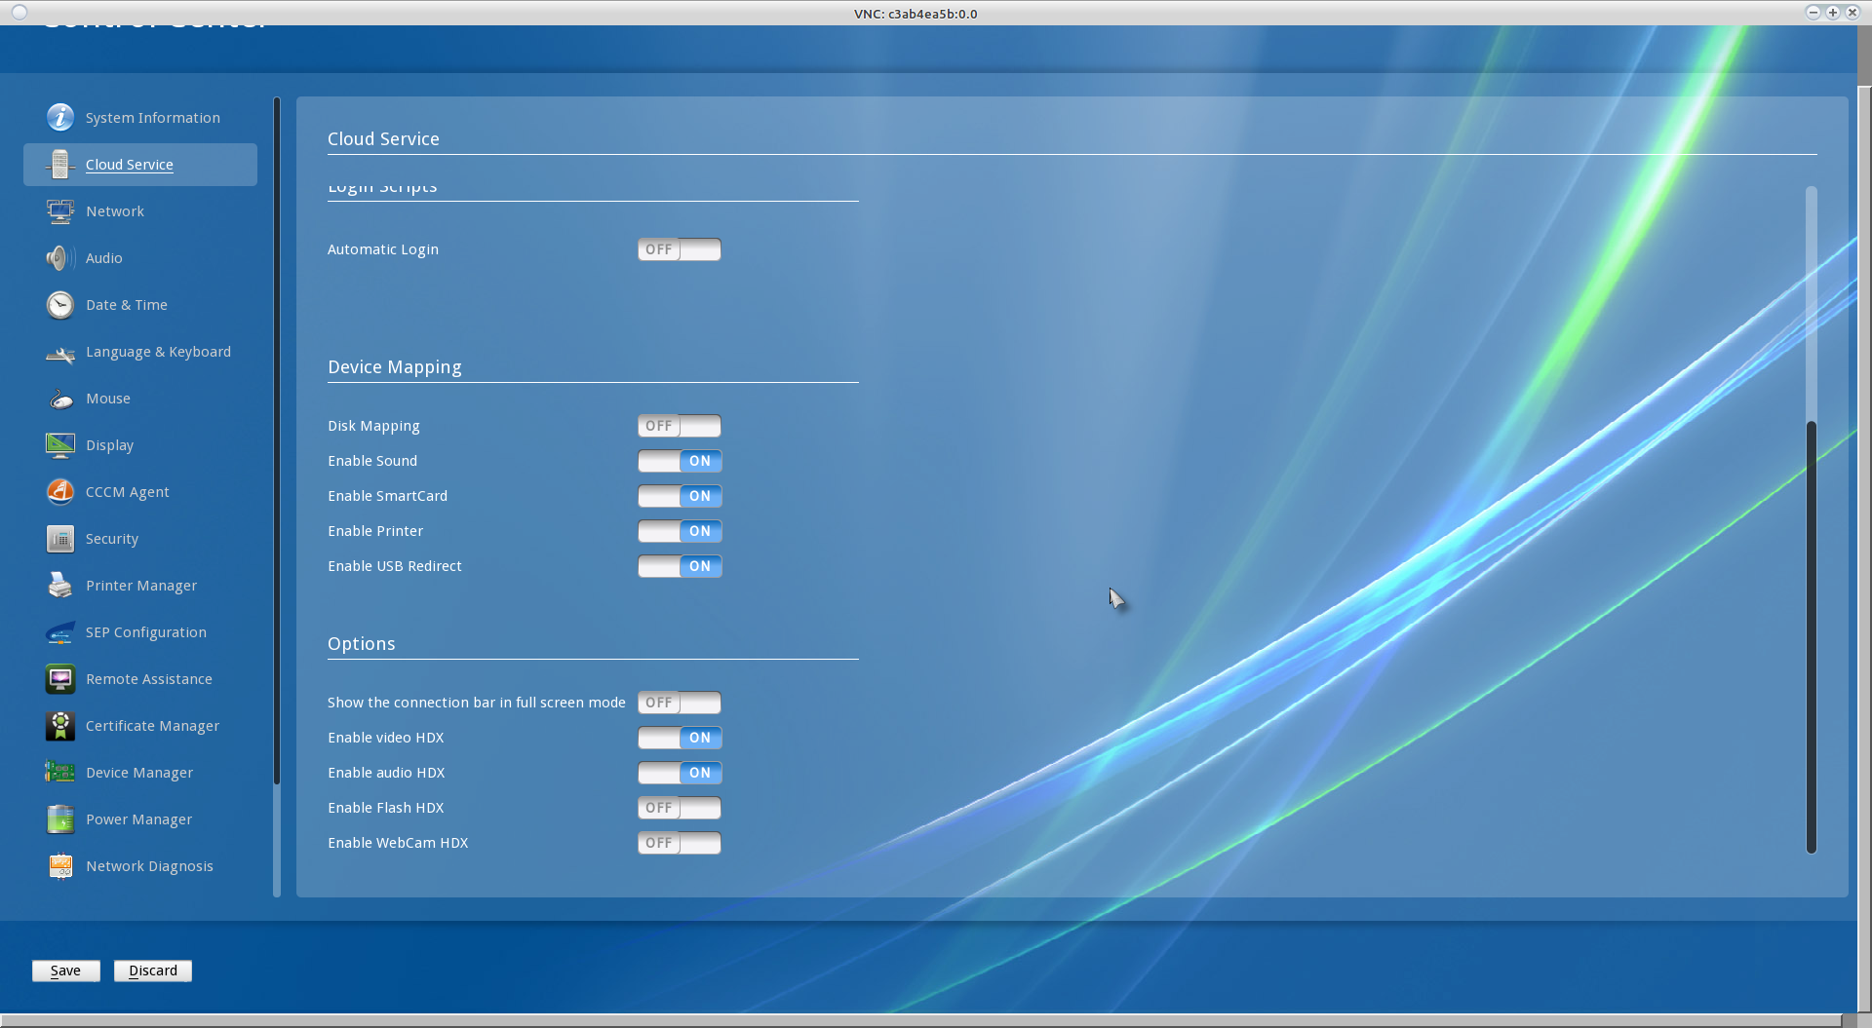Click the Security icon
The image size is (1872, 1028).
(x=60, y=539)
